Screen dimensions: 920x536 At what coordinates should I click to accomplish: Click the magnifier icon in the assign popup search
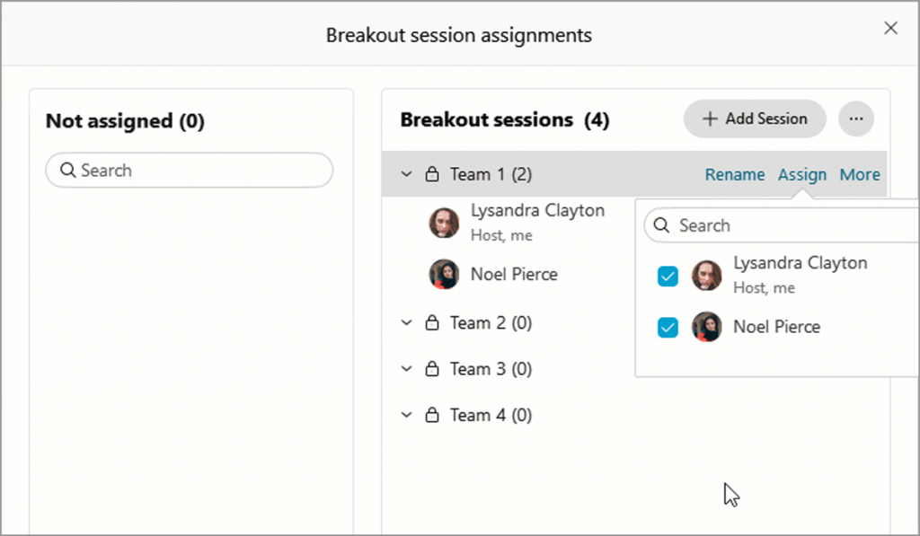(662, 224)
